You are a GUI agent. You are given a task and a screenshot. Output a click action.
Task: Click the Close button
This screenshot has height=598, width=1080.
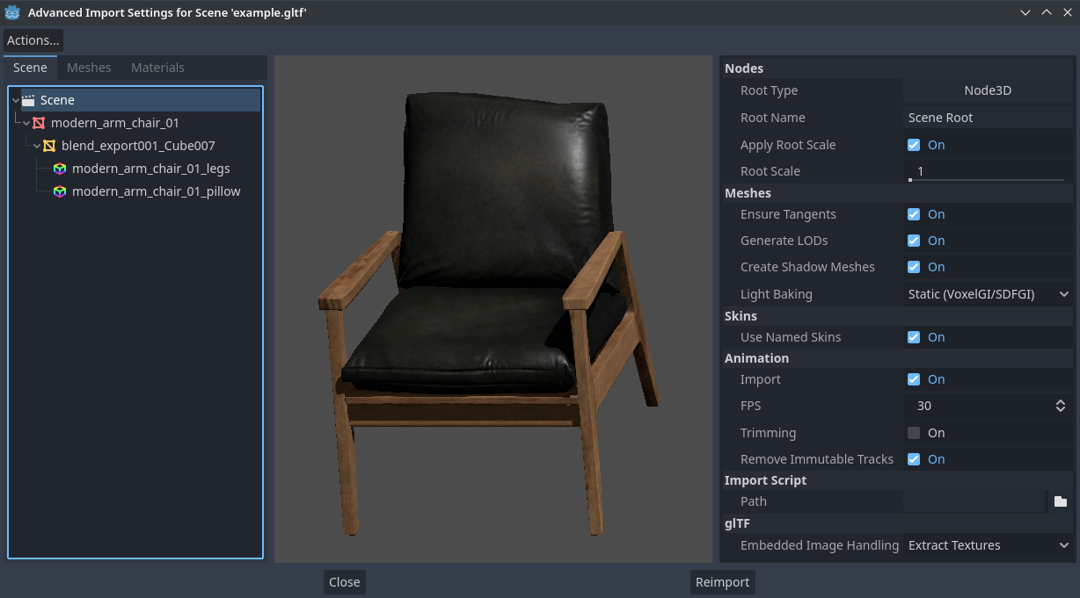(x=344, y=581)
